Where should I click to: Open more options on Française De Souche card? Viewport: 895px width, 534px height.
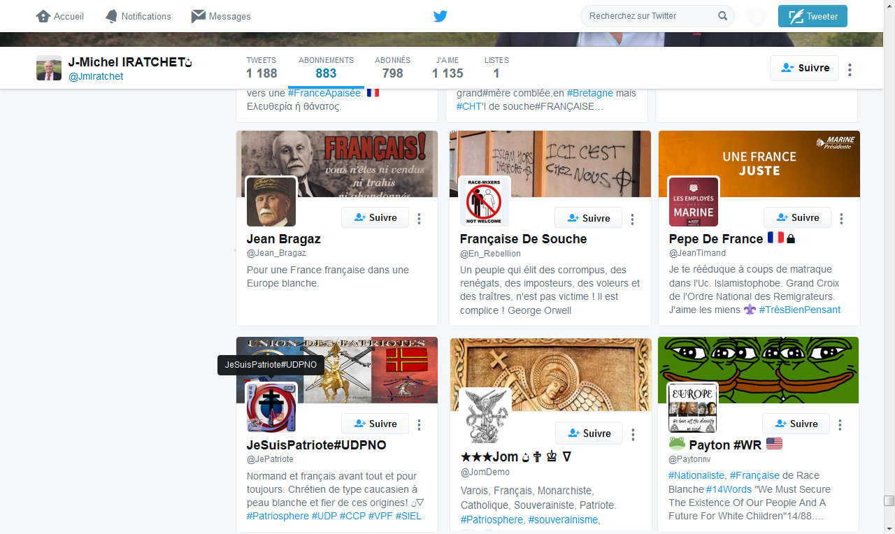tap(632, 219)
